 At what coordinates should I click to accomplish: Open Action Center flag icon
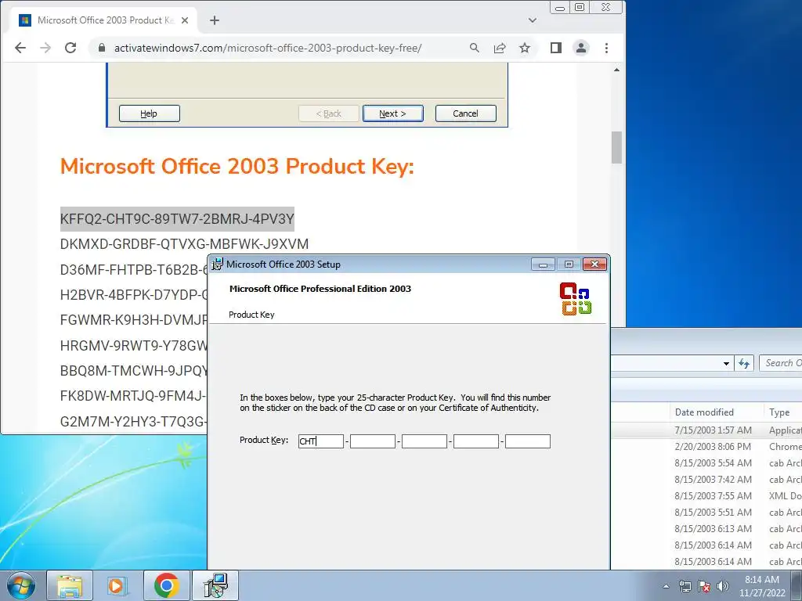(704, 586)
